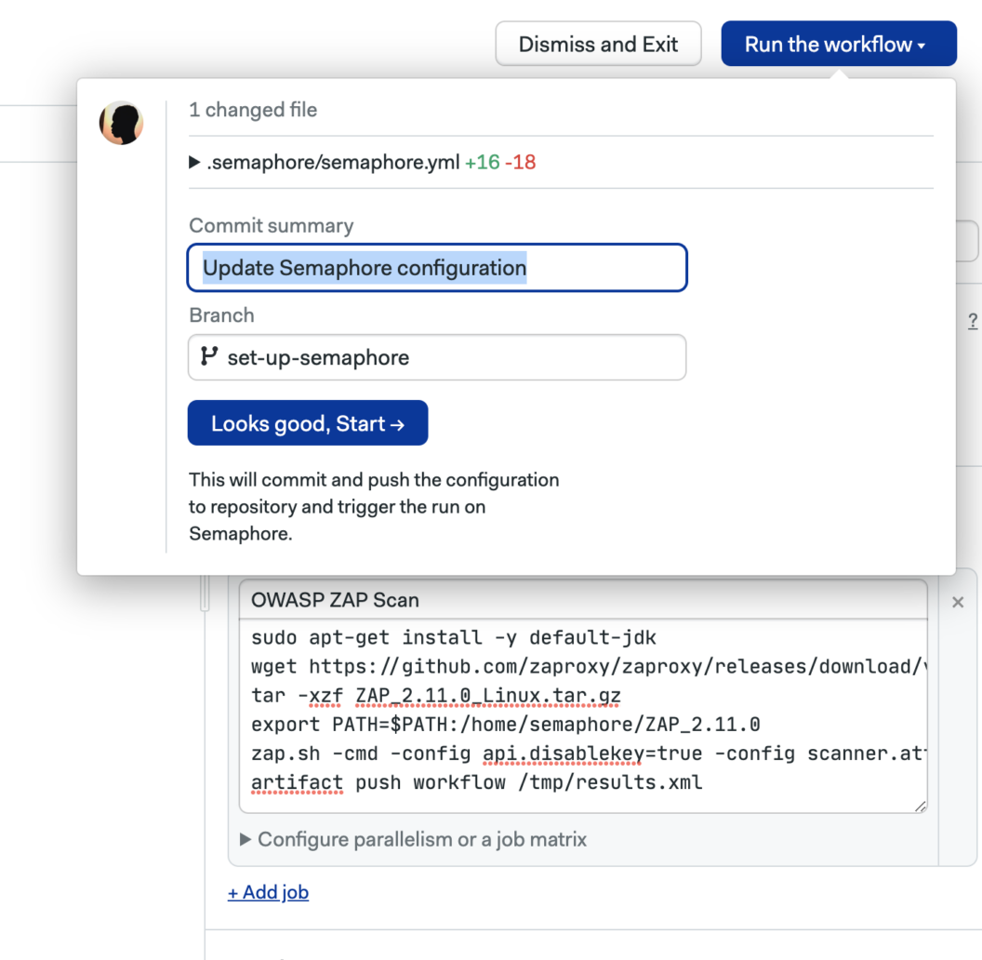Edit the OWASP ZAP Scan job name
This screenshot has width=982, height=960.
(583, 600)
